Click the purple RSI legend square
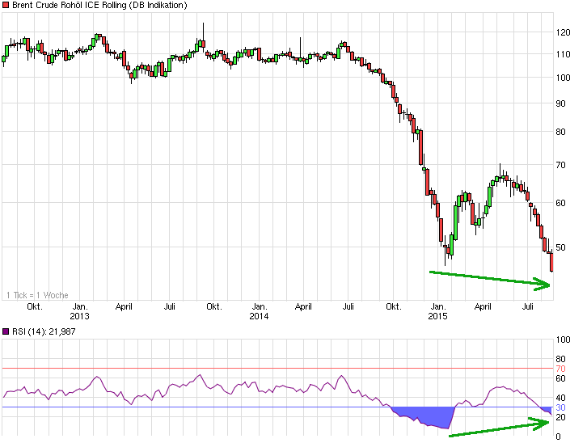The width and height of the screenshot is (587, 443). point(6,331)
